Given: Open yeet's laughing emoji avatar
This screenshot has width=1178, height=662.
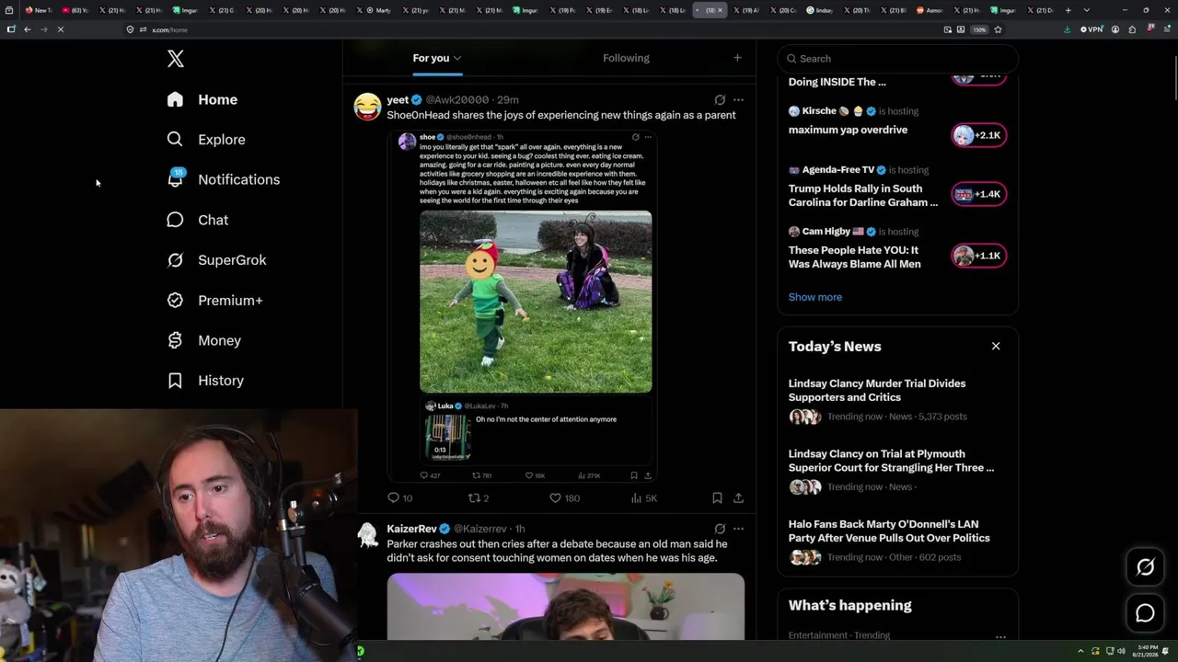Looking at the screenshot, I should [367, 107].
